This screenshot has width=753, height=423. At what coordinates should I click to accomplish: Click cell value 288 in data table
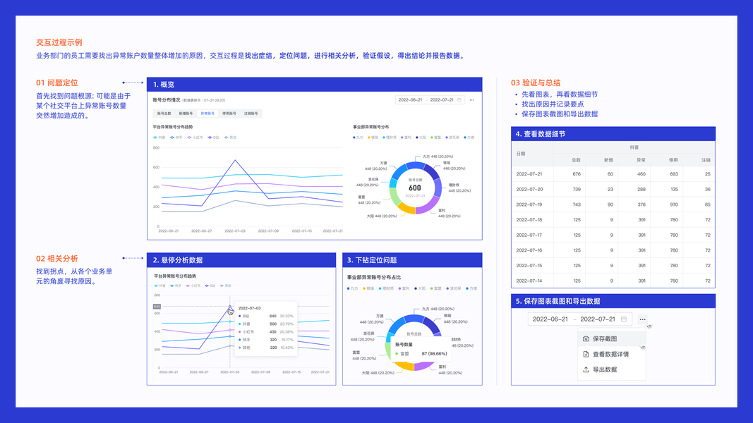(x=641, y=190)
